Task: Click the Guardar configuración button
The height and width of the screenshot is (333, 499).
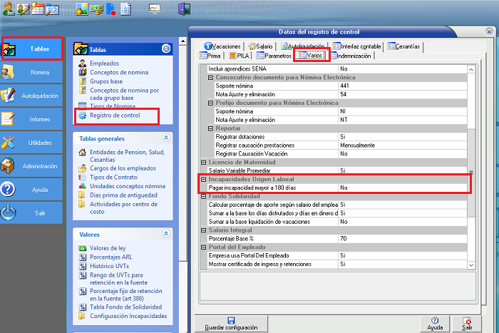Action: 231,324
